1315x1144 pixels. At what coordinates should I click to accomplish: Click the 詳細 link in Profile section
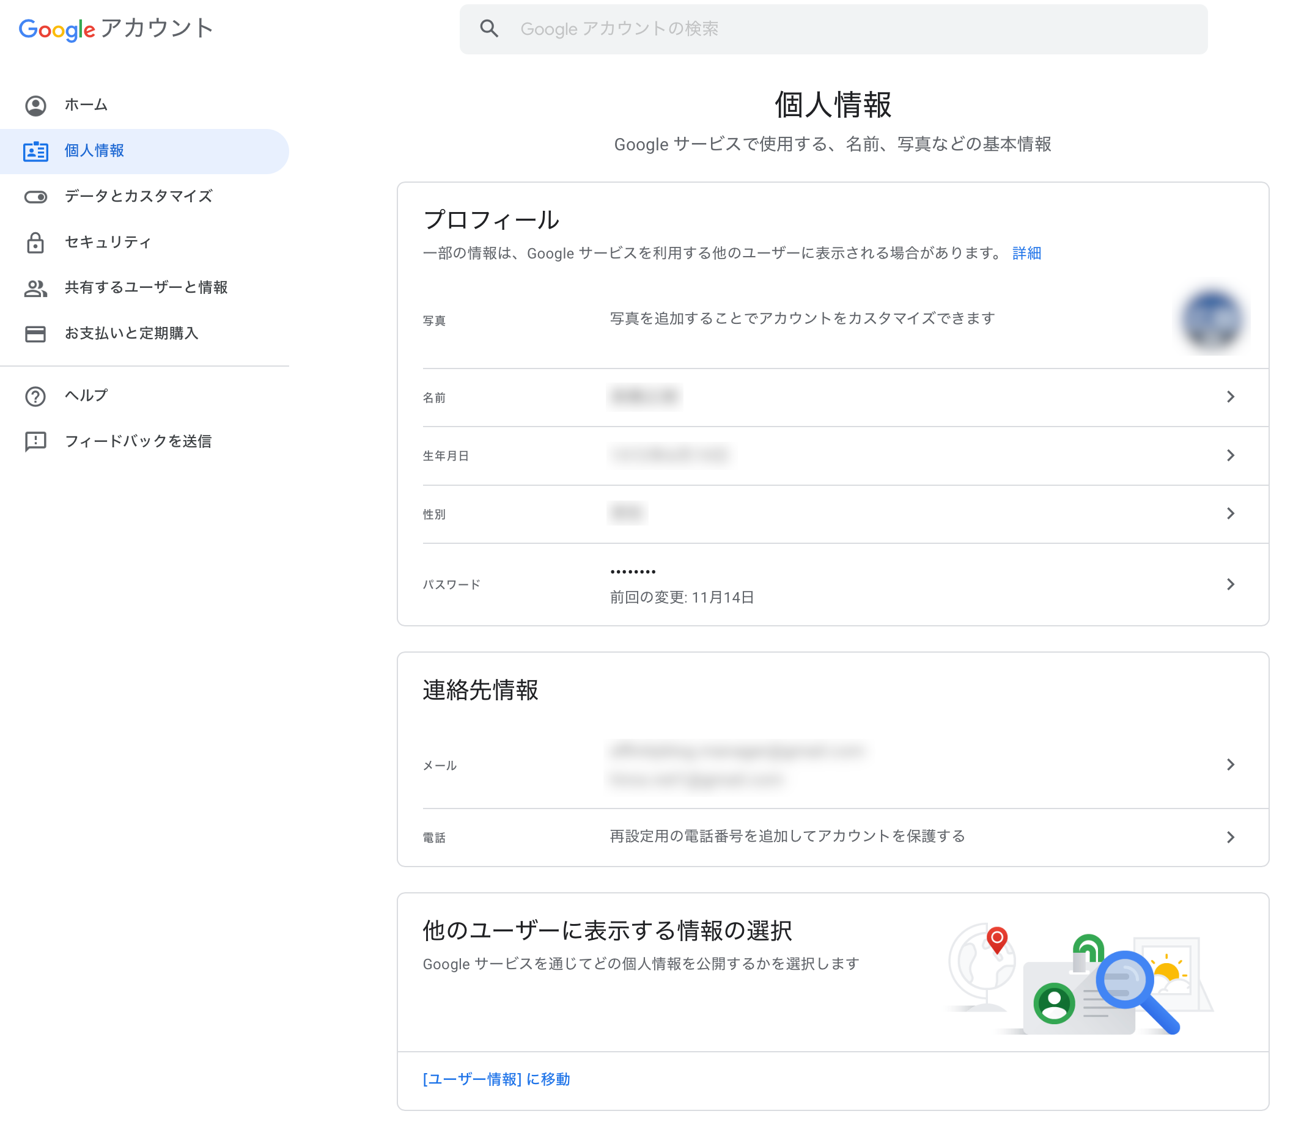(x=1027, y=254)
